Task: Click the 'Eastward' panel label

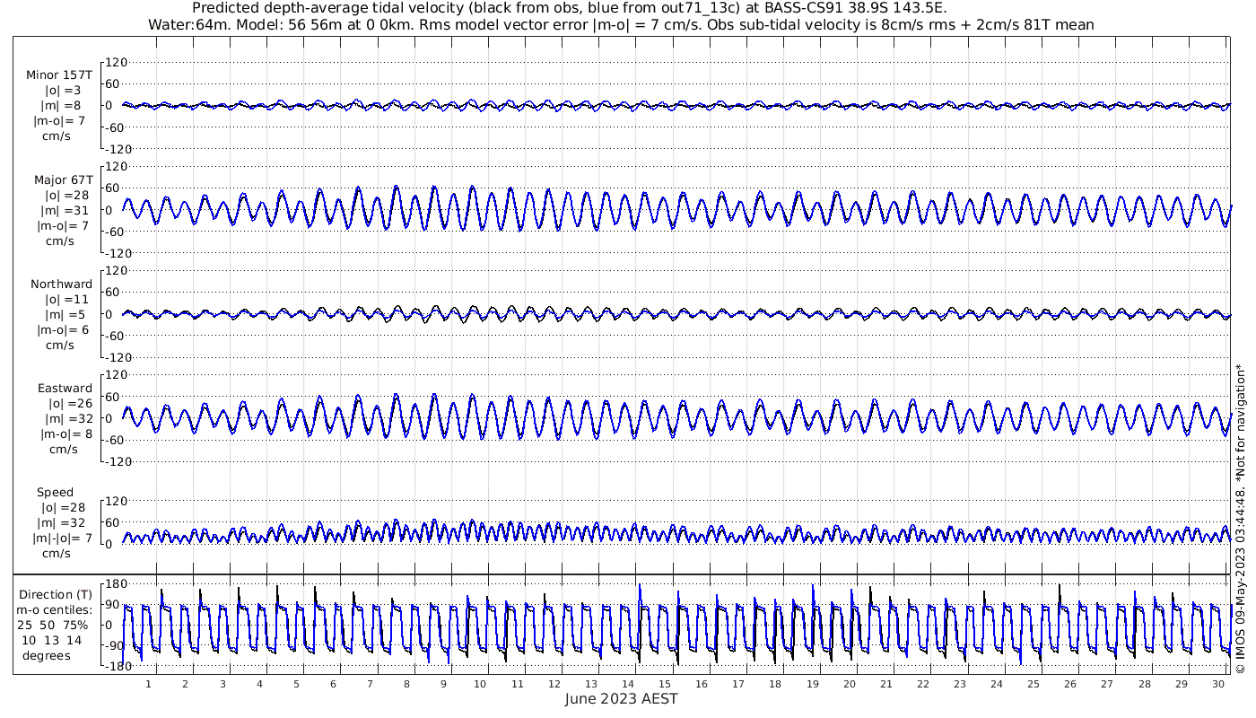Action: click(65, 389)
